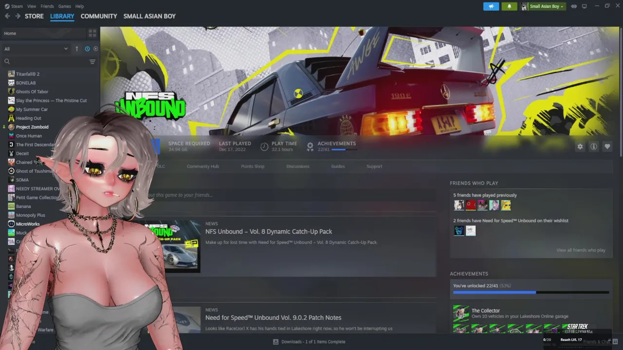Click the BONELAB game icon
Screen dimensions: 623x350
(x=11, y=83)
